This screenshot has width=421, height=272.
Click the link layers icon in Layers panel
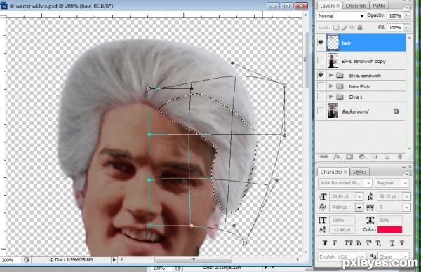tap(323, 156)
